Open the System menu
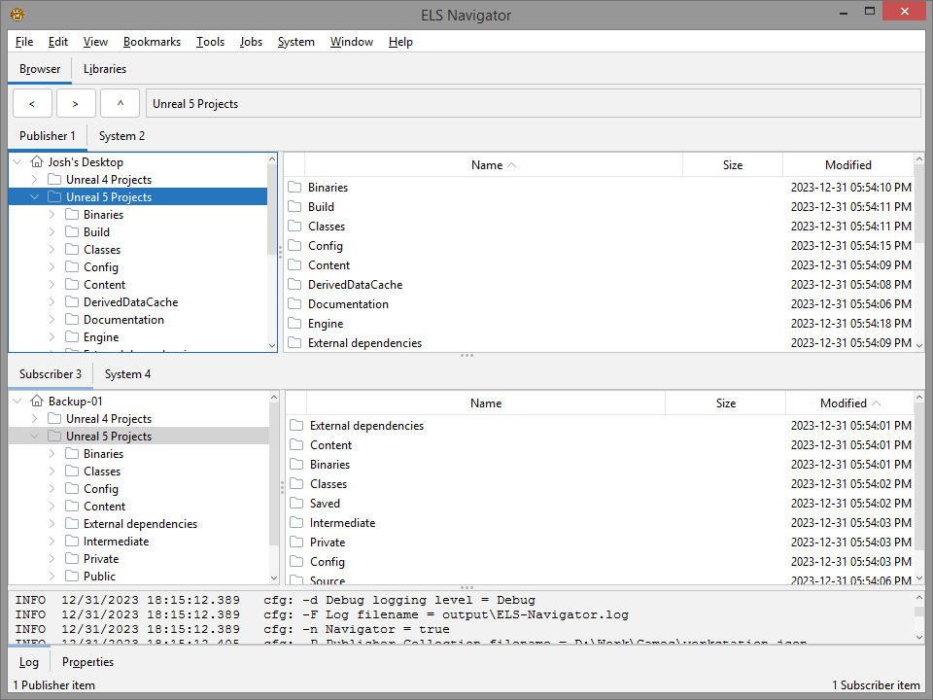The image size is (933, 700). pyautogui.click(x=295, y=42)
